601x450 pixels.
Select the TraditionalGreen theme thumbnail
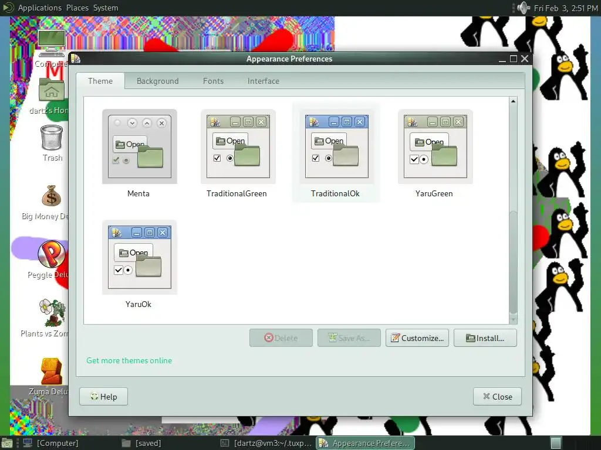(x=238, y=146)
